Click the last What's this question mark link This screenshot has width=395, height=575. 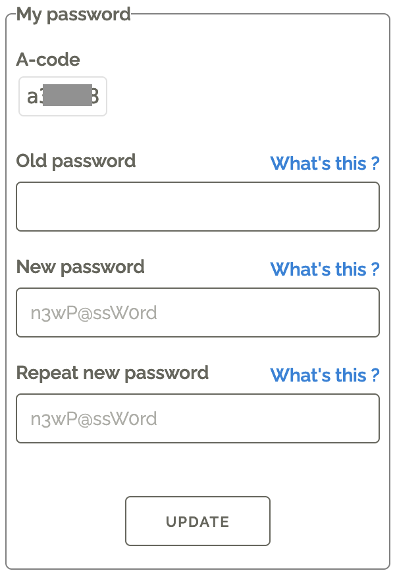pos(325,375)
